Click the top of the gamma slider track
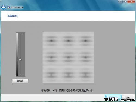Viewport: 136px width, 102px height. 20,34
